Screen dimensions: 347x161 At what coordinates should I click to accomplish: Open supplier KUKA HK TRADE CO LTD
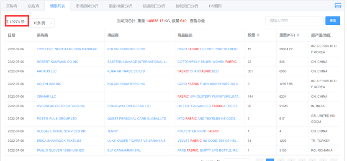(x=126, y=71)
